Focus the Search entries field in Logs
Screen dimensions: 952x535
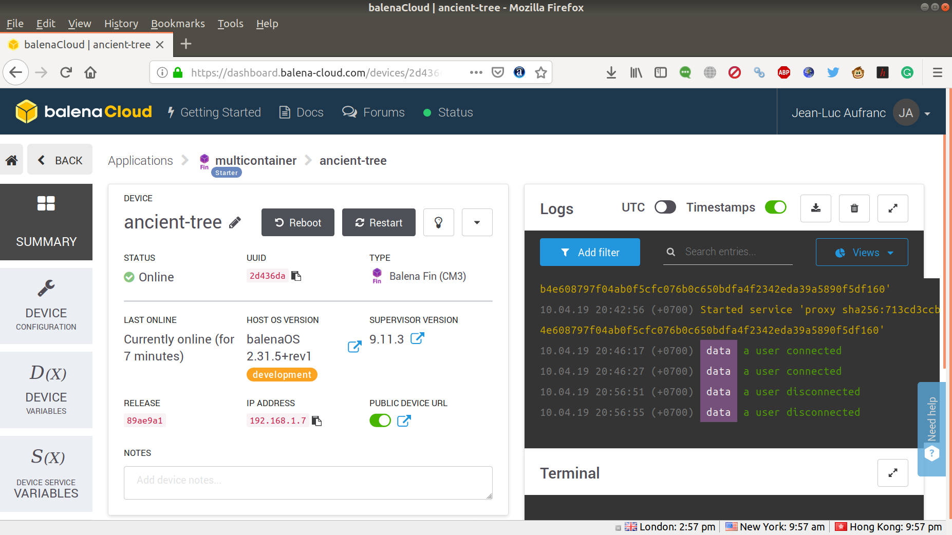(728, 252)
